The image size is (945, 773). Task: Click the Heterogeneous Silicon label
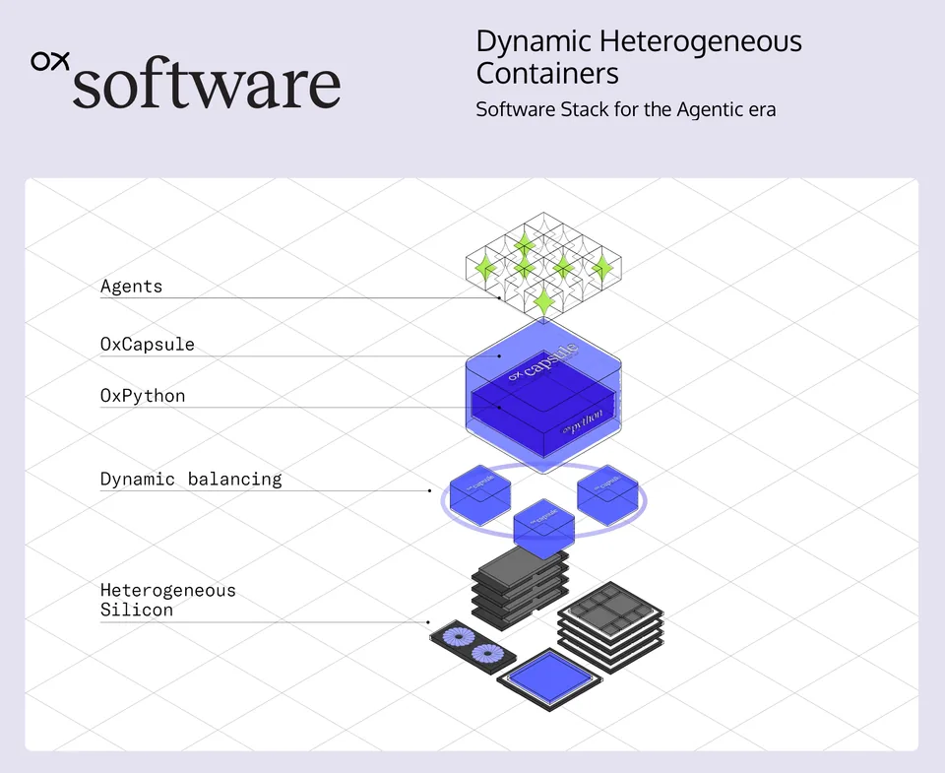[168, 600]
